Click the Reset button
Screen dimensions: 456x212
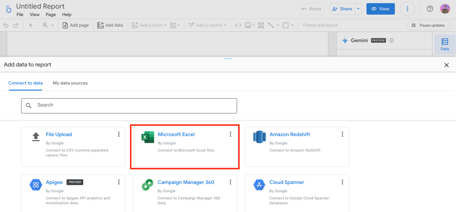pyautogui.click(x=311, y=9)
